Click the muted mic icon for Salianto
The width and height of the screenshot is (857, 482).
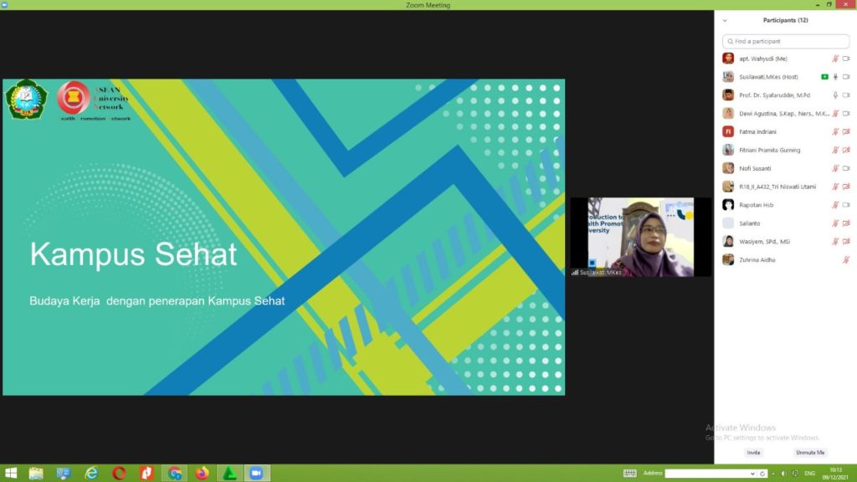tap(835, 223)
